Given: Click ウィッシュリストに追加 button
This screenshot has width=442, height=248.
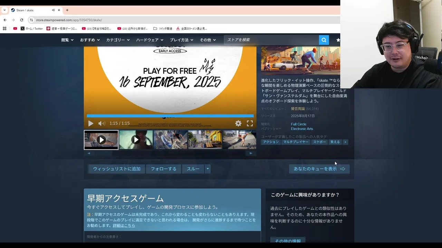Looking at the screenshot, I should [117, 169].
